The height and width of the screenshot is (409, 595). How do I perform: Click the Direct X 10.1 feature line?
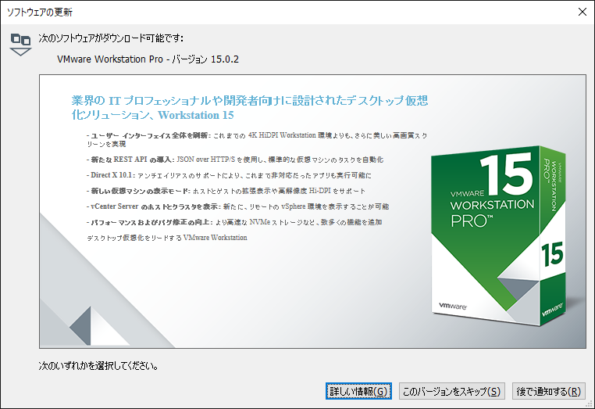(x=230, y=175)
